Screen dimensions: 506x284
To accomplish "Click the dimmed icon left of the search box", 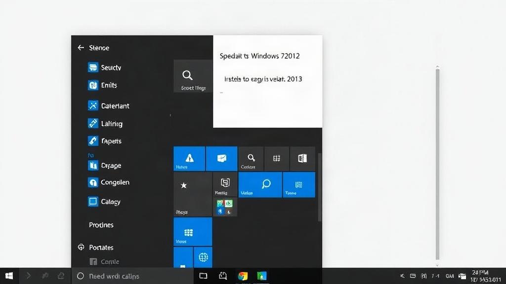I will tap(61, 276).
